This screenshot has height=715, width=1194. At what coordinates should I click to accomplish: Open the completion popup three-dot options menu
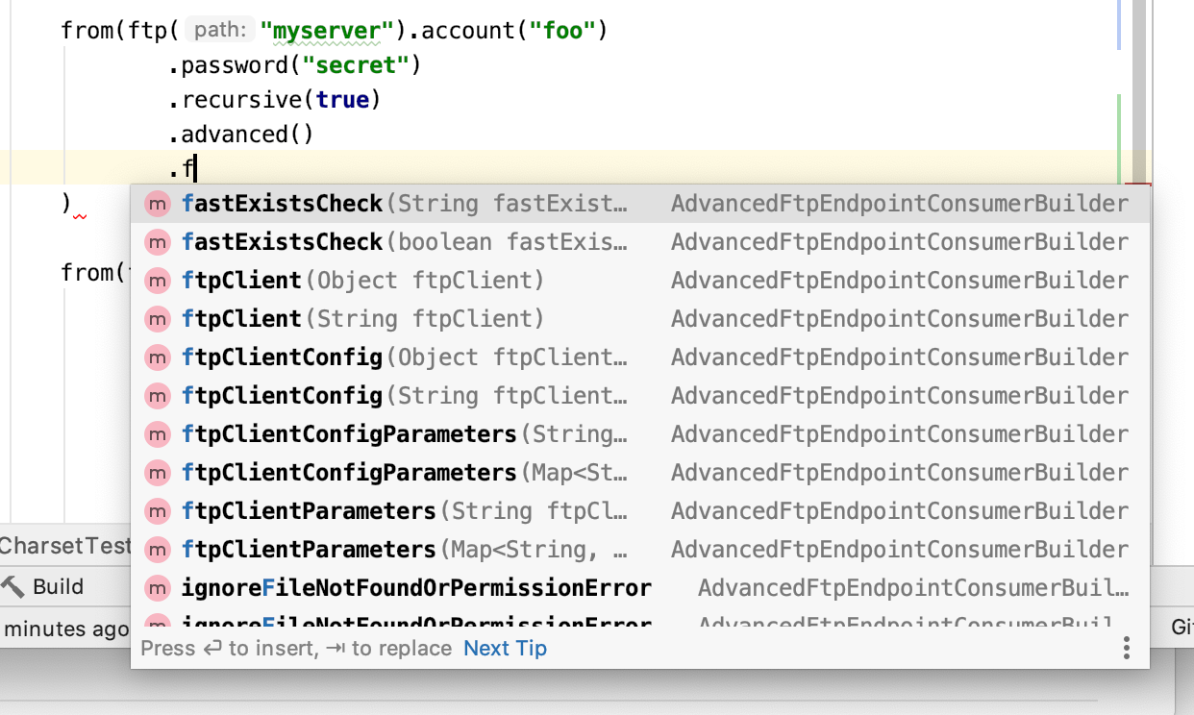click(x=1126, y=648)
